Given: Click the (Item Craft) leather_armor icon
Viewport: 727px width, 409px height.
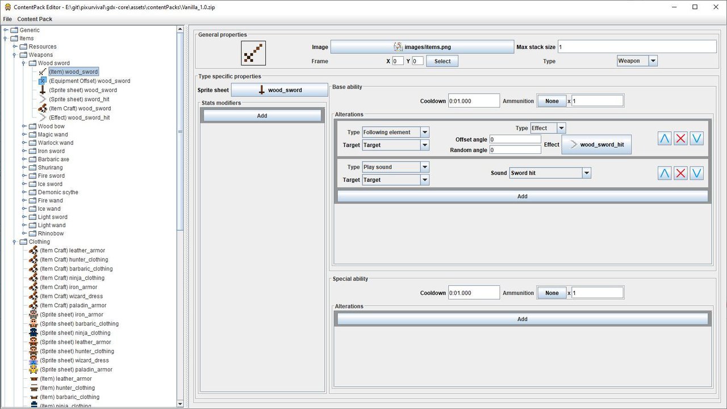Looking at the screenshot, I should pyautogui.click(x=34, y=251).
